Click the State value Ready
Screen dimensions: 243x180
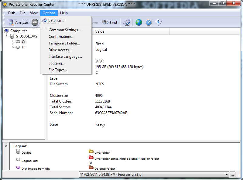click(100, 124)
